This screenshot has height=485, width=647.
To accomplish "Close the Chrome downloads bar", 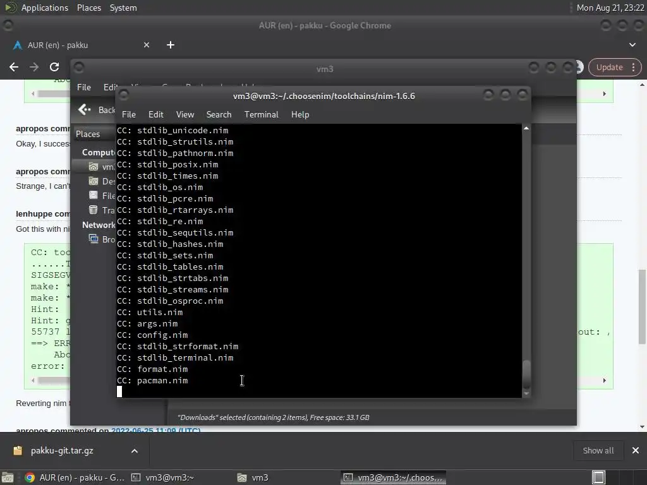I will click(x=636, y=450).
